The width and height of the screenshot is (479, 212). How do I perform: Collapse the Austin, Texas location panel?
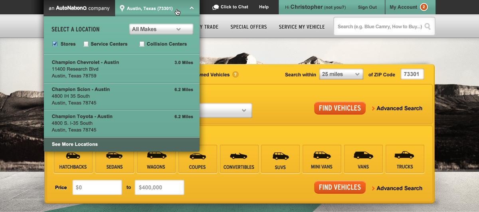(x=192, y=8)
